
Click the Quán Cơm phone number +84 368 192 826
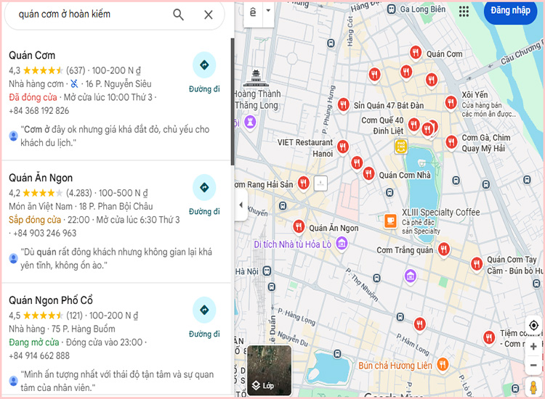click(39, 111)
